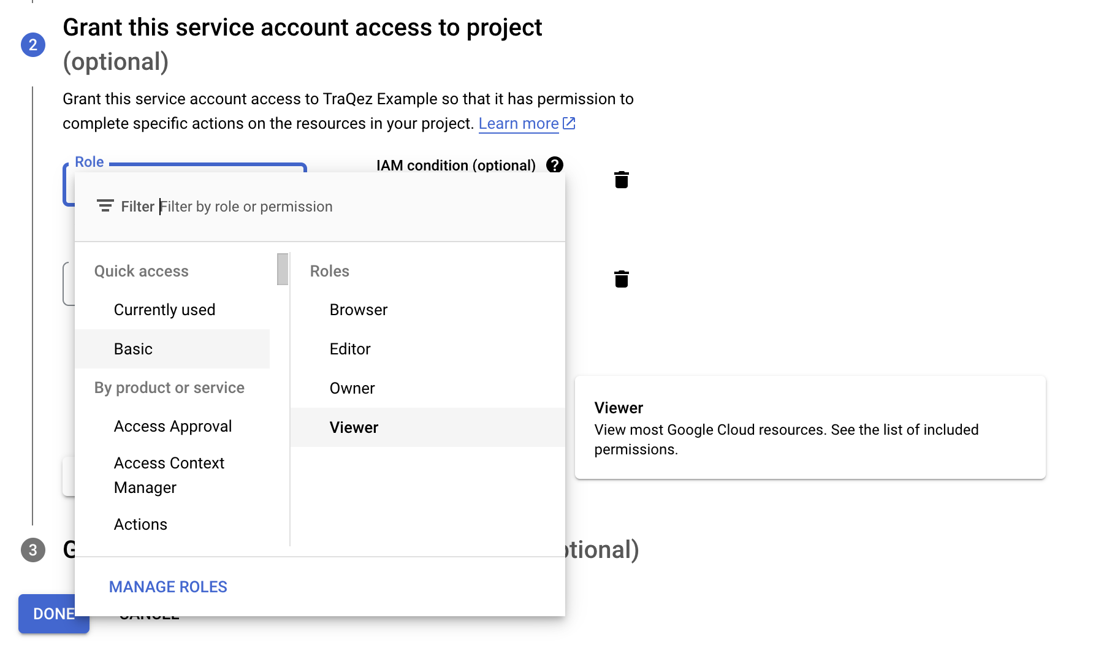
Task: Delete the second role row via trash icon
Action: point(621,279)
